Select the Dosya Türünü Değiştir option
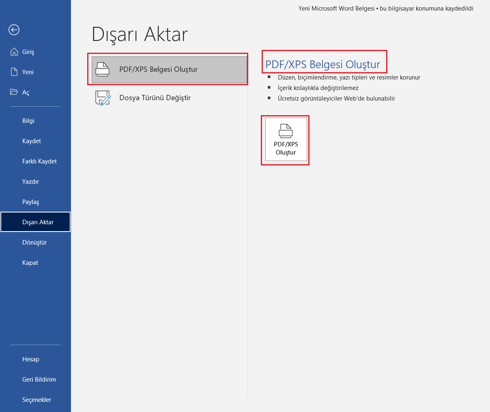490x412 pixels. click(x=169, y=98)
